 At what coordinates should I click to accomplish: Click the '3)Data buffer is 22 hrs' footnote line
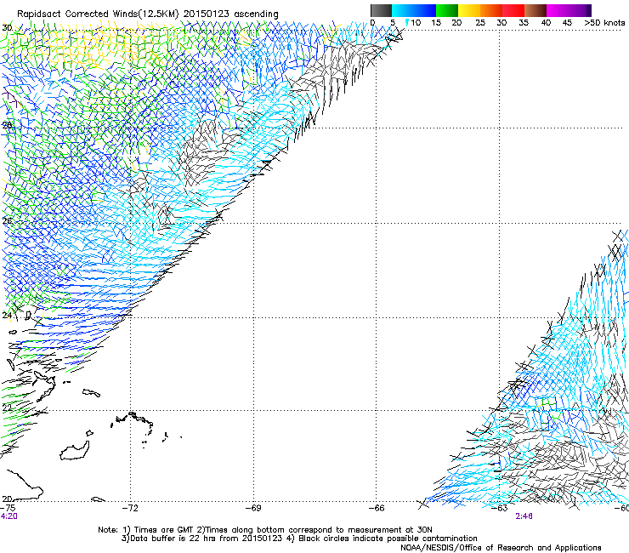(299, 539)
